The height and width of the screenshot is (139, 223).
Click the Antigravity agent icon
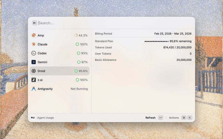click(x=33, y=89)
